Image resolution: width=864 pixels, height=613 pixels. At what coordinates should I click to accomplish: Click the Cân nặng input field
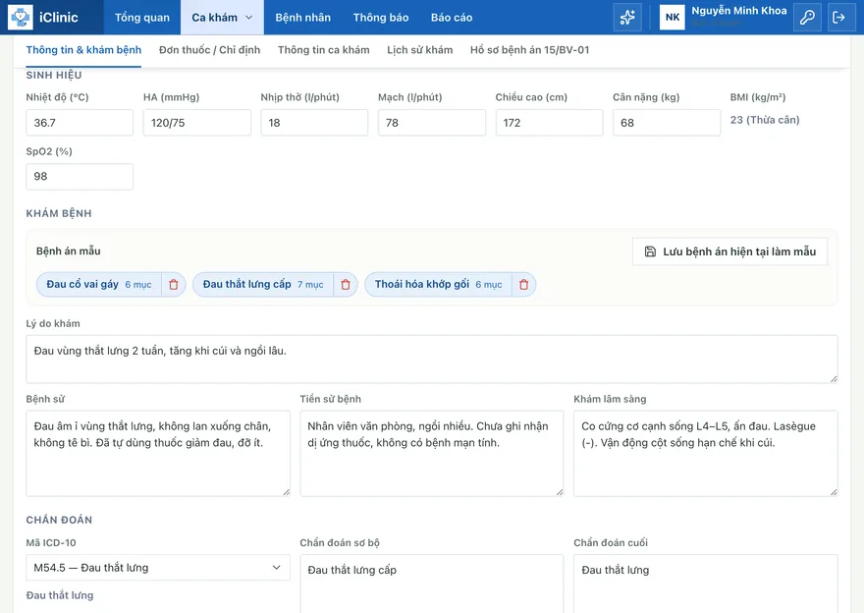(667, 123)
